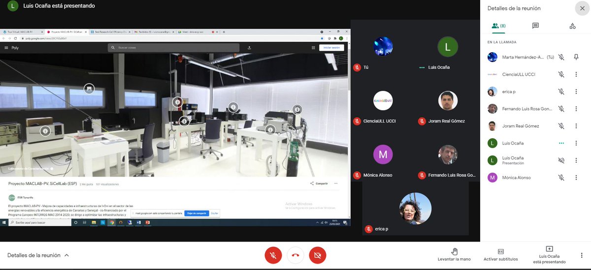Open more options for erica p in the participant list
Viewport: 591px width, 270px height.
click(x=576, y=91)
